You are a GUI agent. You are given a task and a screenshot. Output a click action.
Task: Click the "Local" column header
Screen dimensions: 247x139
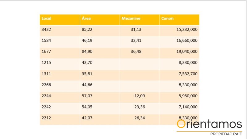pos(46,19)
